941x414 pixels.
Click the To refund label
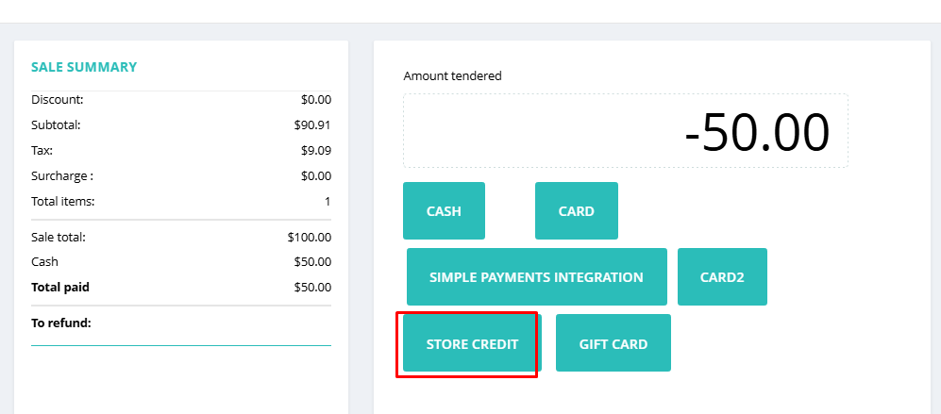tap(61, 323)
